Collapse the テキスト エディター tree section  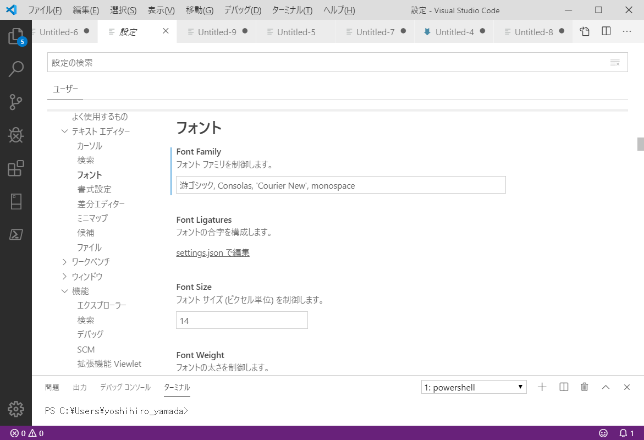coord(64,131)
